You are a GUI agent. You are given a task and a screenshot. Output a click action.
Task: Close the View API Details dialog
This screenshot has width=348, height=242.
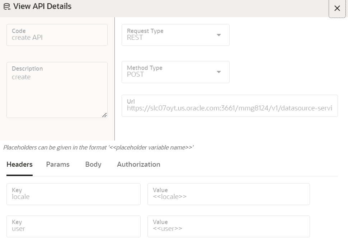click(337, 8)
